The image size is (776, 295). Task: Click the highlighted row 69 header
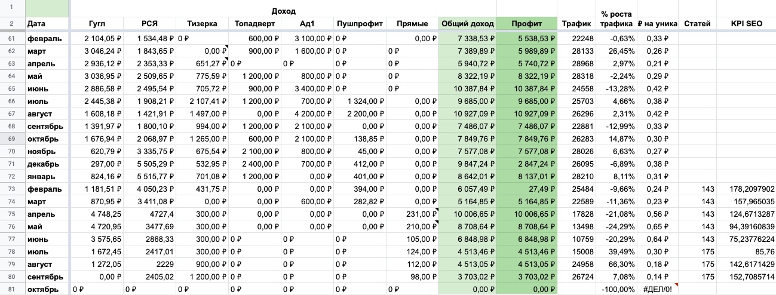pos(12,139)
